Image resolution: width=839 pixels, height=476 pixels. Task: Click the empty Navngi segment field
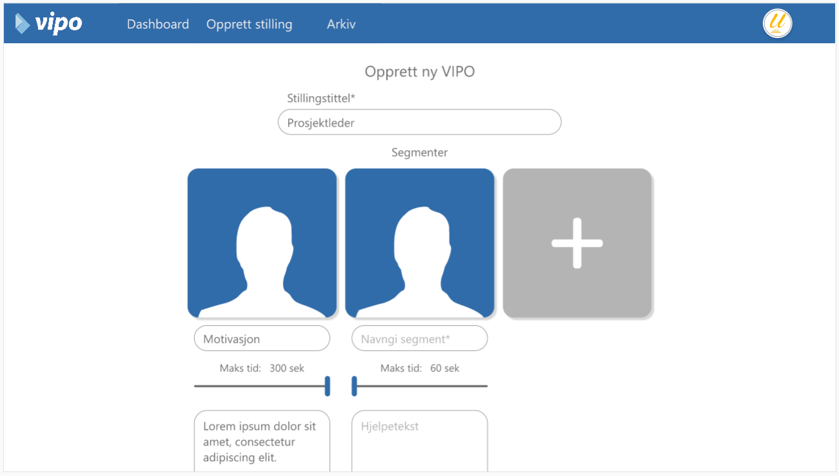419,339
